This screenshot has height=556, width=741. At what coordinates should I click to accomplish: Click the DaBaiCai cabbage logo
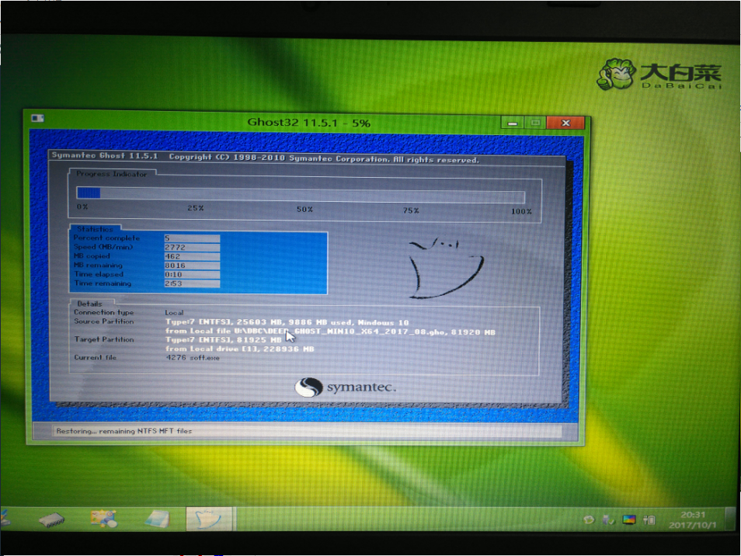pos(659,75)
